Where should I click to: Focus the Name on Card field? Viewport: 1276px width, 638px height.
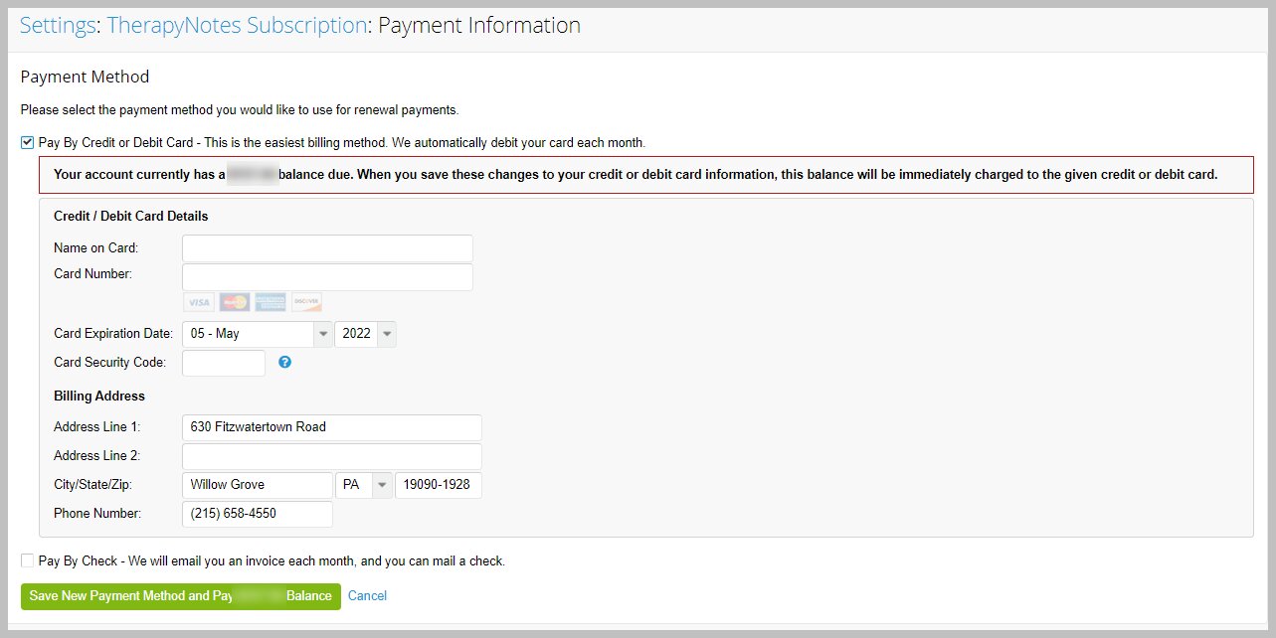(x=327, y=248)
